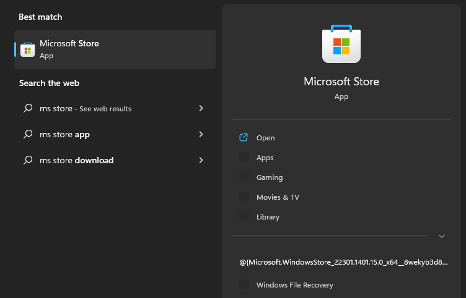466x298 pixels.
Task: Click the small Microsoft Store icon in results
Action: pos(28,49)
